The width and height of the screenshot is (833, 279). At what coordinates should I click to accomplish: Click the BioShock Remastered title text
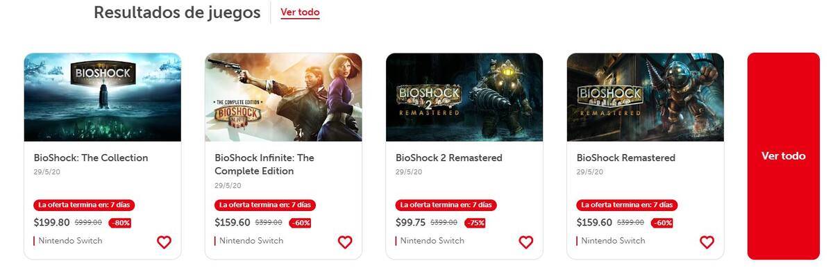coord(626,158)
